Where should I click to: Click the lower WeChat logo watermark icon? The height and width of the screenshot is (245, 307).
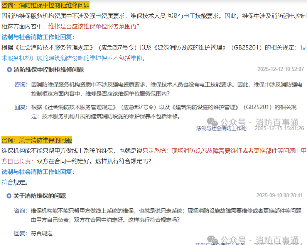tap(212, 240)
